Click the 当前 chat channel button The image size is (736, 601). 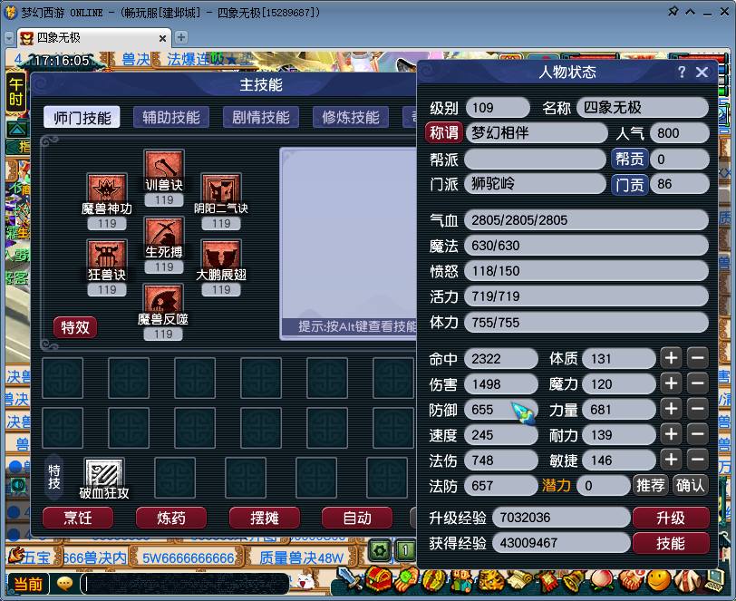click(28, 584)
